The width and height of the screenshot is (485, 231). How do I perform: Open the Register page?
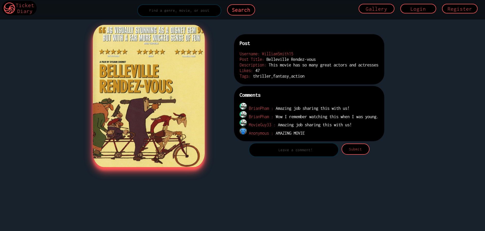tap(460, 9)
